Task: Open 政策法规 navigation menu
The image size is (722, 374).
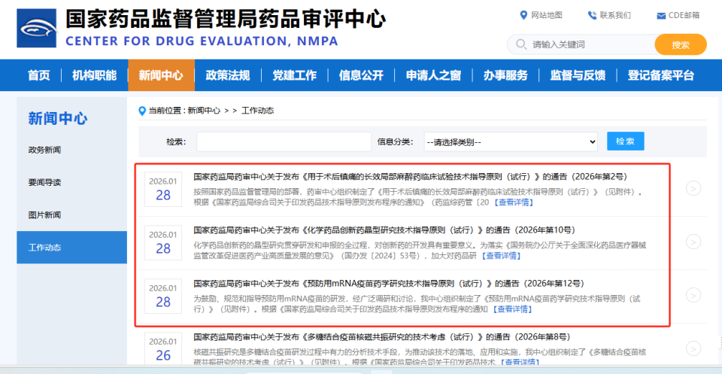Action: pyautogui.click(x=227, y=75)
